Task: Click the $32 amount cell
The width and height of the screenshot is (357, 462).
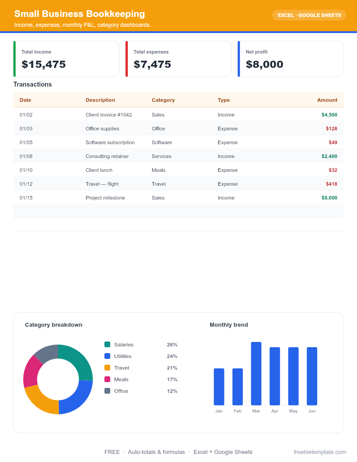Action: click(x=333, y=170)
